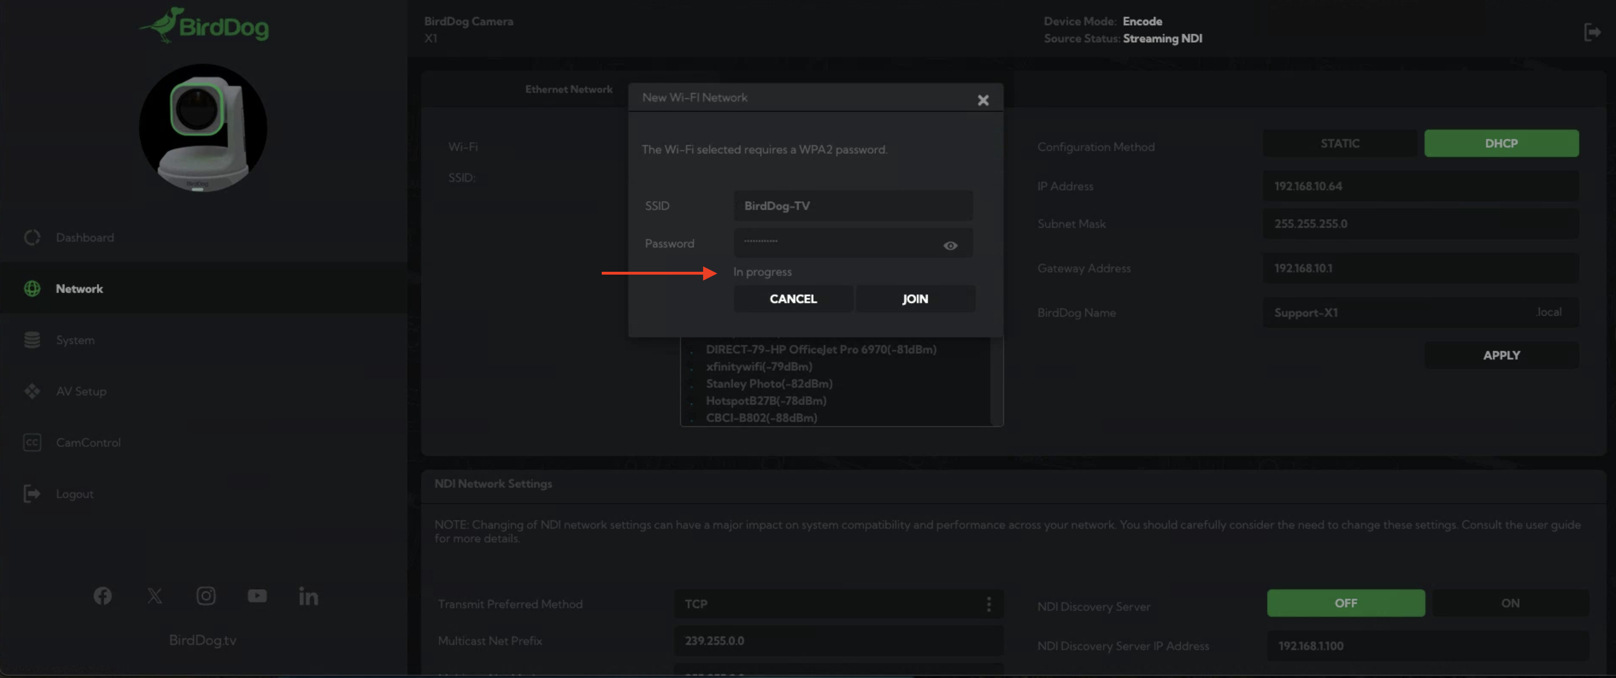This screenshot has width=1616, height=678.
Task: Switch Configuration Method to STATIC
Action: [1339, 144]
